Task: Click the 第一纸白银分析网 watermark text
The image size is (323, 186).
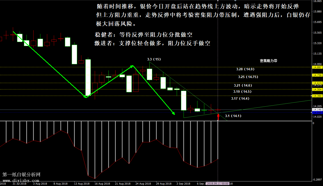Action: (21, 175)
